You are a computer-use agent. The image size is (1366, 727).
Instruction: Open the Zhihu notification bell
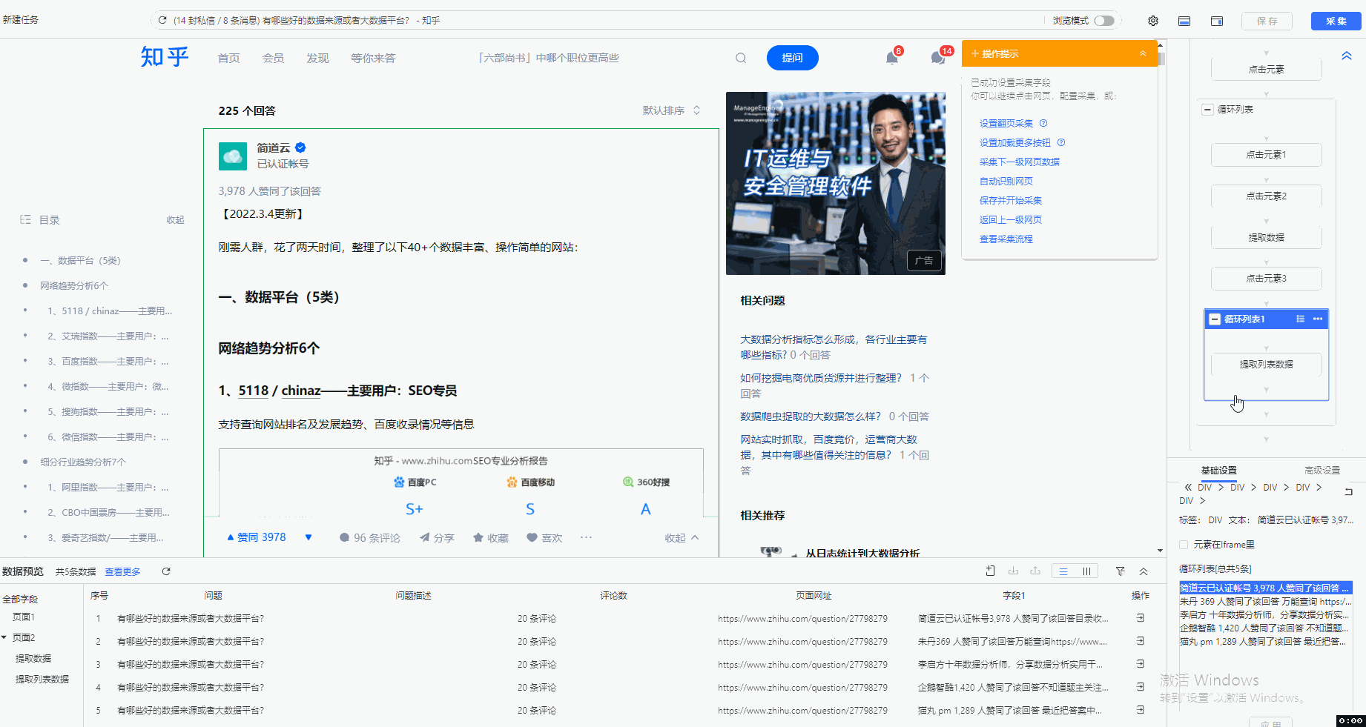click(x=892, y=58)
